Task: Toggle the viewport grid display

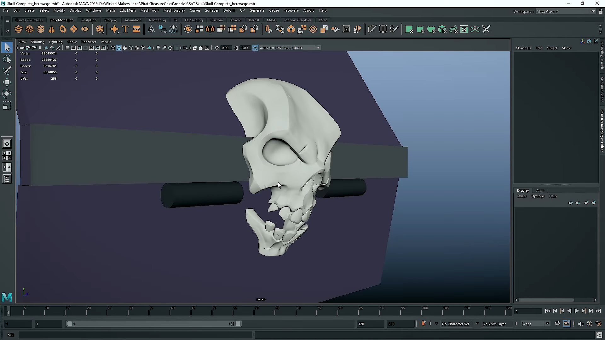Action: (x=67, y=48)
